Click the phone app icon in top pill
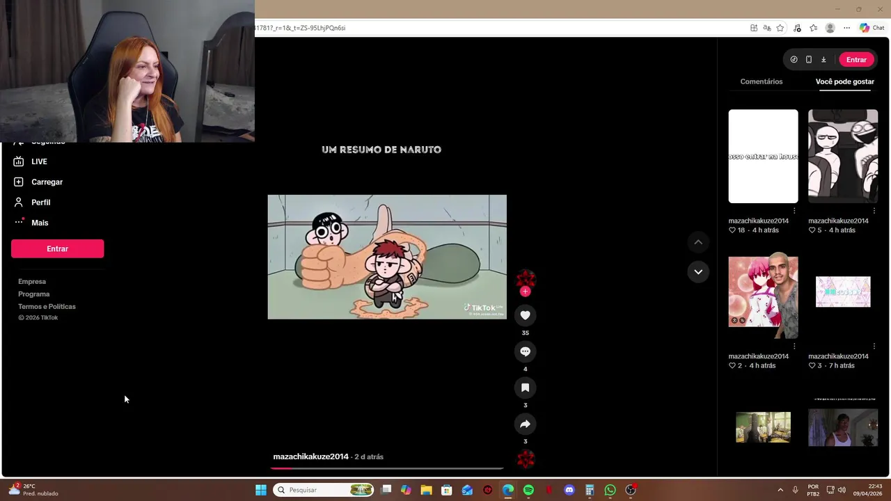This screenshot has height=501, width=891. point(808,60)
